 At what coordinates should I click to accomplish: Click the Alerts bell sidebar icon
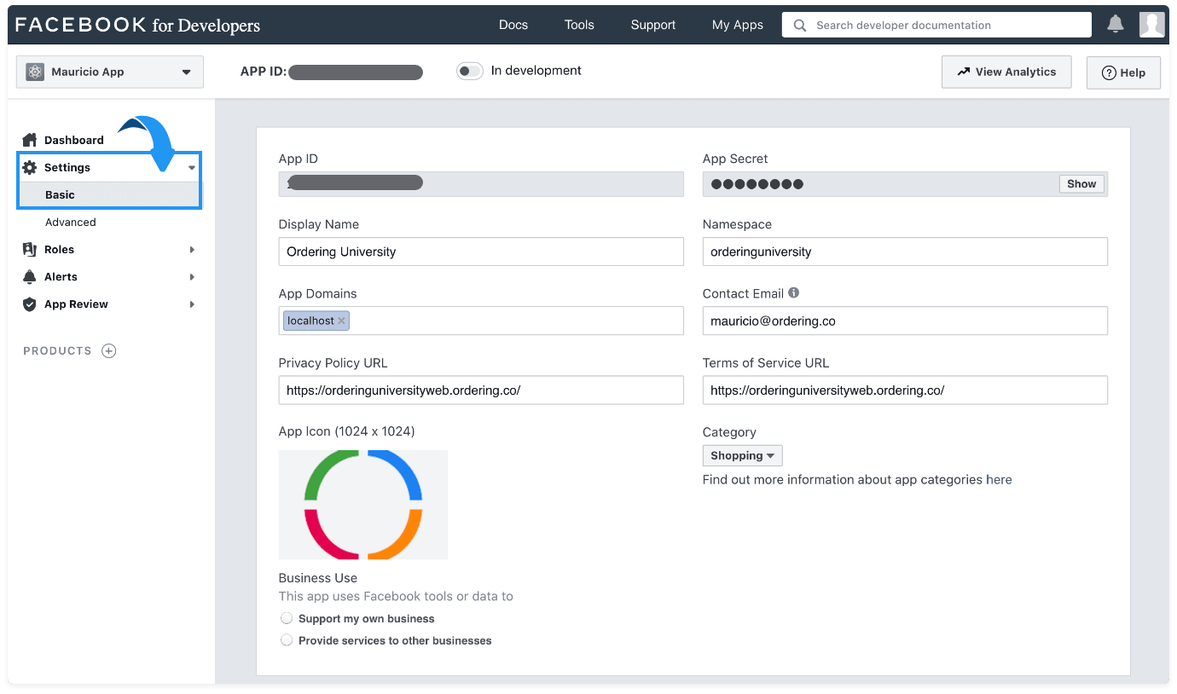click(30, 276)
